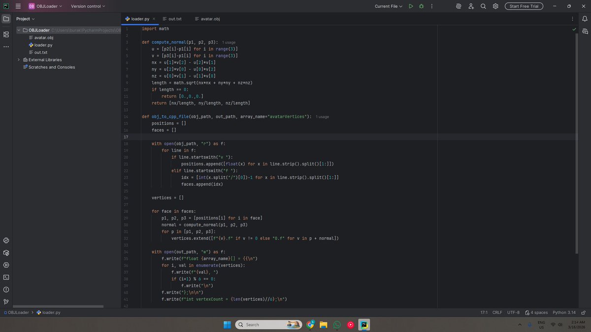591x332 pixels.
Task: Open Code With Me add-user icon
Action: 471,6
